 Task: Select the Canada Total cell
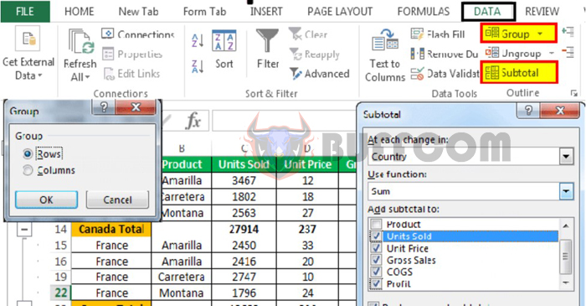[111, 229]
